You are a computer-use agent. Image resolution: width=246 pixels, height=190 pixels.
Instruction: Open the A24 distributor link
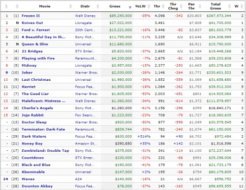pyautogui.click(x=78, y=179)
